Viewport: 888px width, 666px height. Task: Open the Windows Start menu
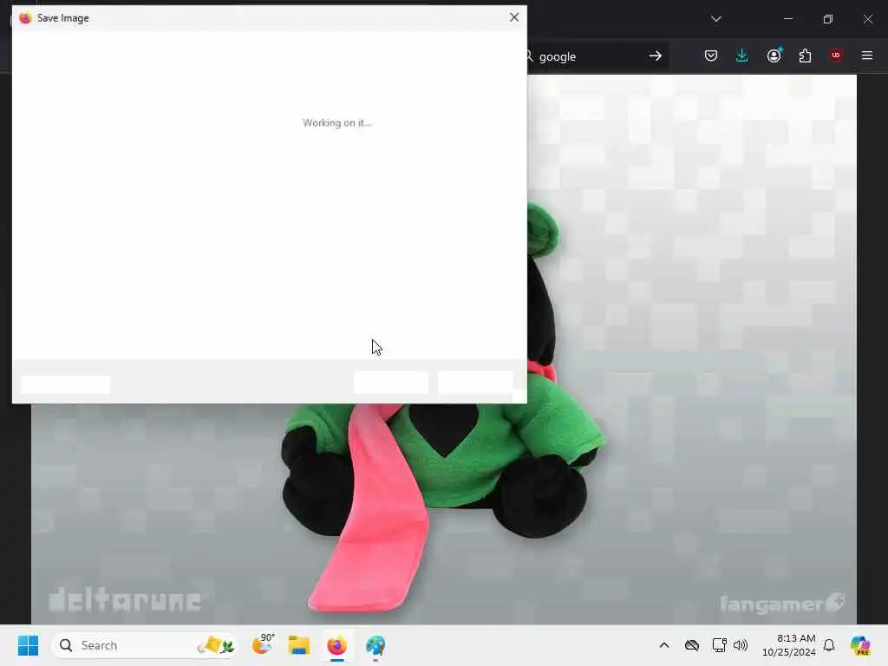pos(28,645)
